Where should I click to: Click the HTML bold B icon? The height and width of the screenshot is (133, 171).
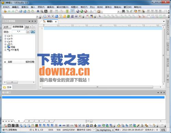pos(9,125)
